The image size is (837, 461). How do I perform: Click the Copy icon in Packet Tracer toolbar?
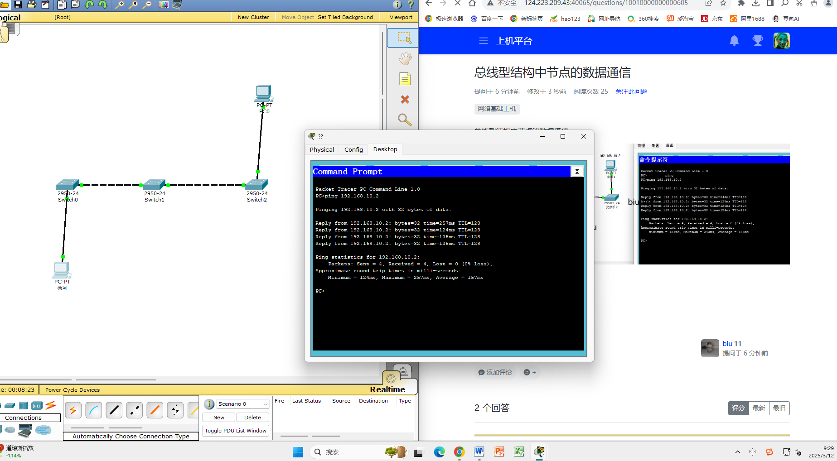(x=62, y=5)
